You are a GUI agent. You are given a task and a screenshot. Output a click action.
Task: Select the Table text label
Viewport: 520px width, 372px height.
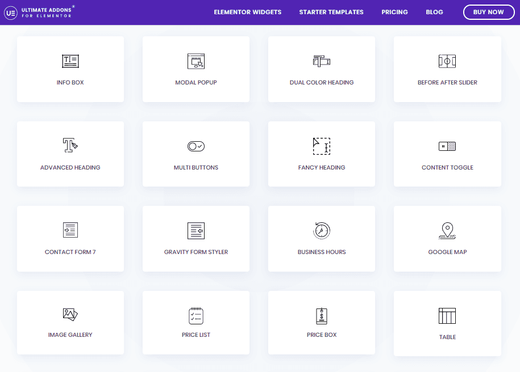tap(447, 337)
